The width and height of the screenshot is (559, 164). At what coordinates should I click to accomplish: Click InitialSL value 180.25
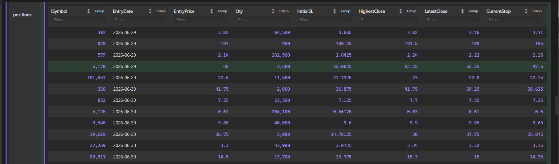(344, 44)
